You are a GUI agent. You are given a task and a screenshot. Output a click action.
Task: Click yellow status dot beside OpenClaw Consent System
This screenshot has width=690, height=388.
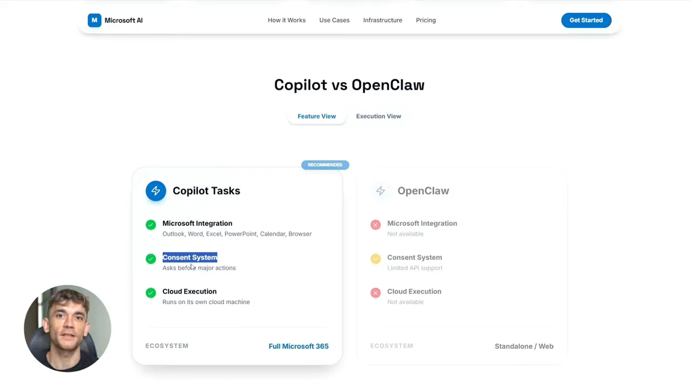376,259
